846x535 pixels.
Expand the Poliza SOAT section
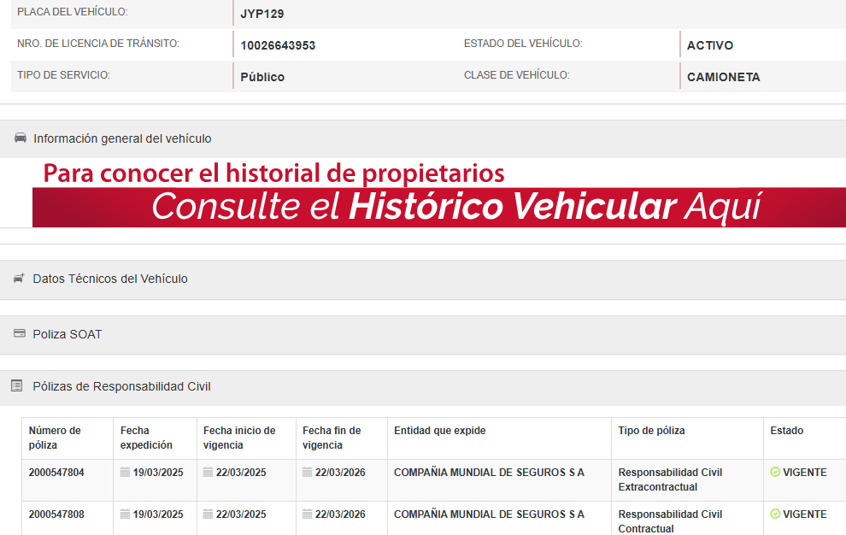[68, 334]
